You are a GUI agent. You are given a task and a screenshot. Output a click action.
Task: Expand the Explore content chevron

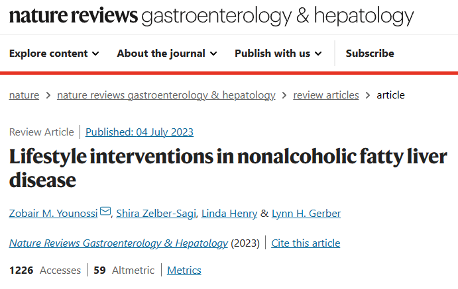click(x=95, y=54)
